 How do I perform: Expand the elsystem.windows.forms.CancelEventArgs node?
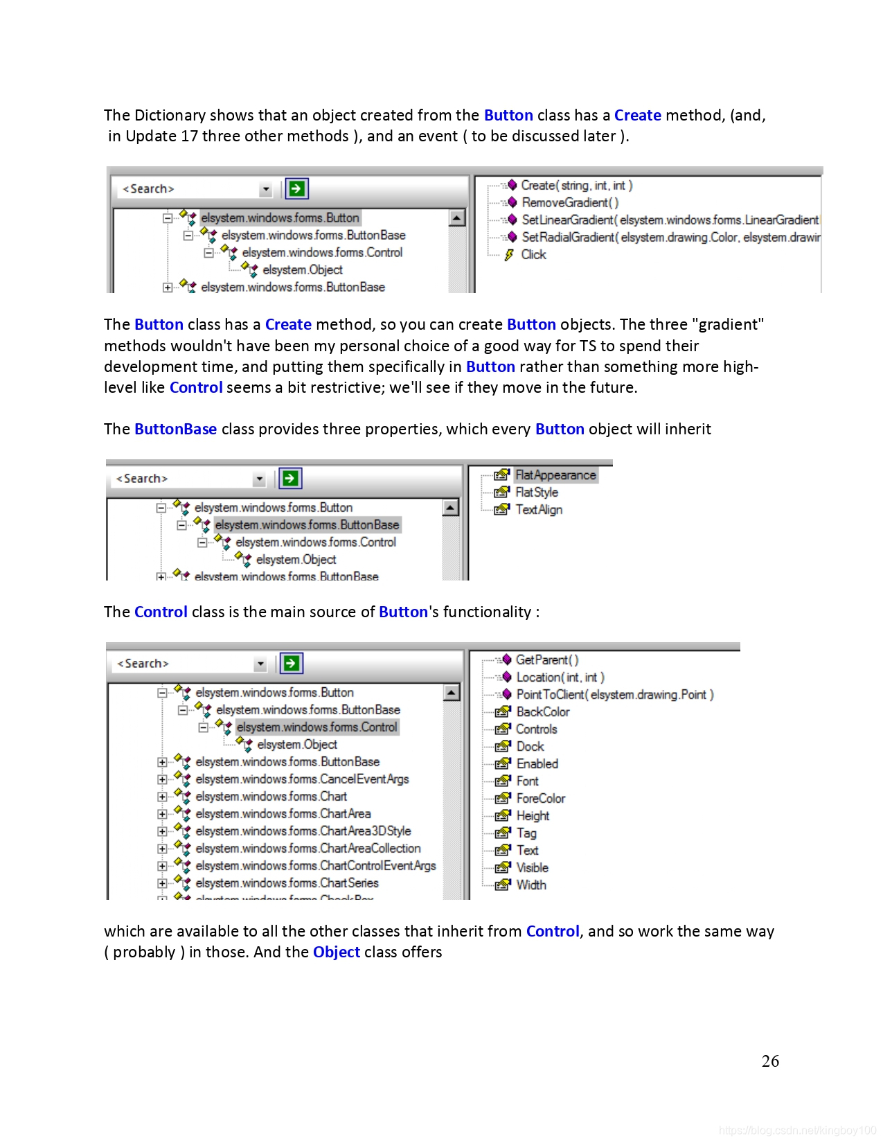pos(162,779)
